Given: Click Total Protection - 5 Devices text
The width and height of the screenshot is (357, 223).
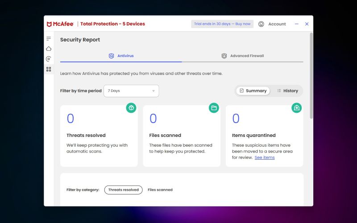Looking at the screenshot, I should tap(112, 24).
